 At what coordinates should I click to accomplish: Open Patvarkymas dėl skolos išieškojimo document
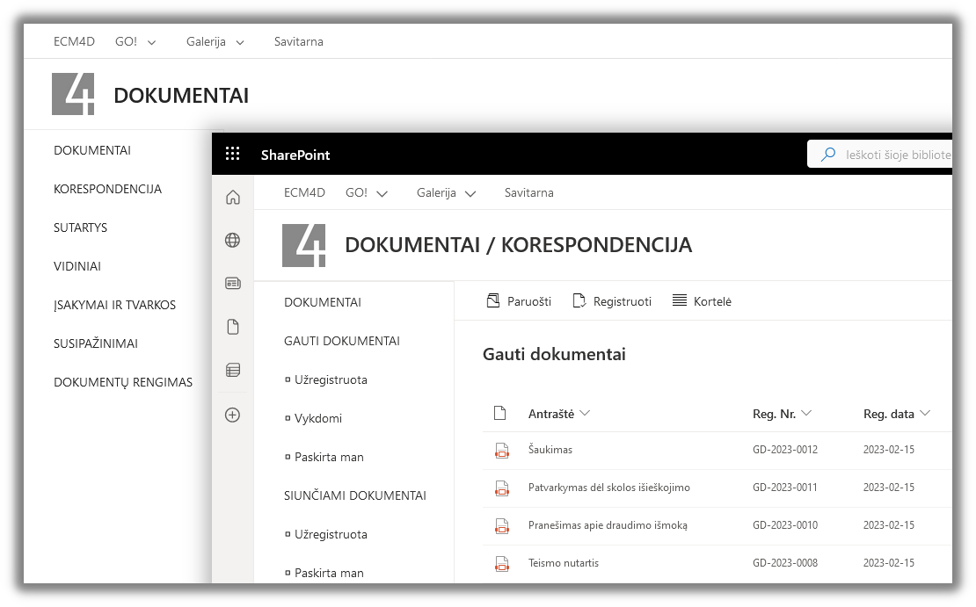tap(608, 488)
